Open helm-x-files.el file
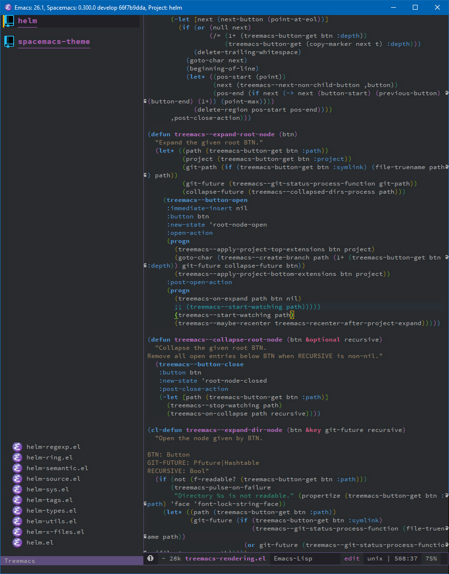 55,532
